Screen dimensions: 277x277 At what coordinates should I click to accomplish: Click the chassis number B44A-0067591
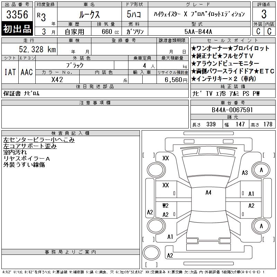click(232, 110)
